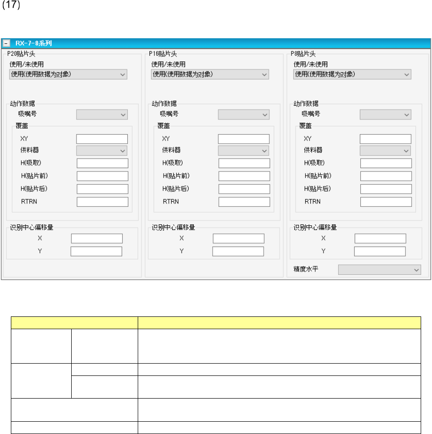Collapse the RX-7-8系列 panel

(6, 43)
